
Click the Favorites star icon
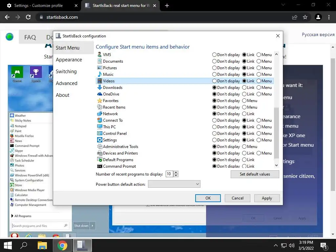coord(99,101)
